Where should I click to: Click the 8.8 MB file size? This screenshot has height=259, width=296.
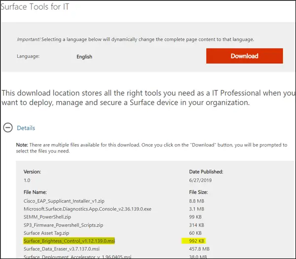196,201
